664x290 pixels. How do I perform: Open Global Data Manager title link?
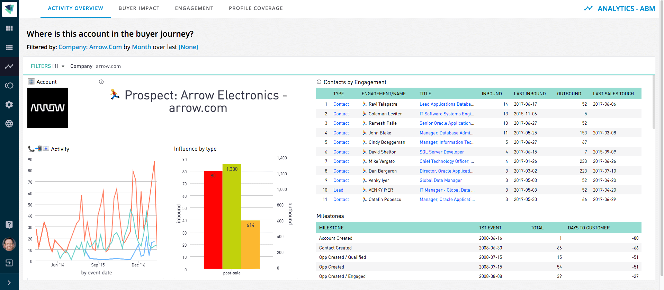point(441,180)
